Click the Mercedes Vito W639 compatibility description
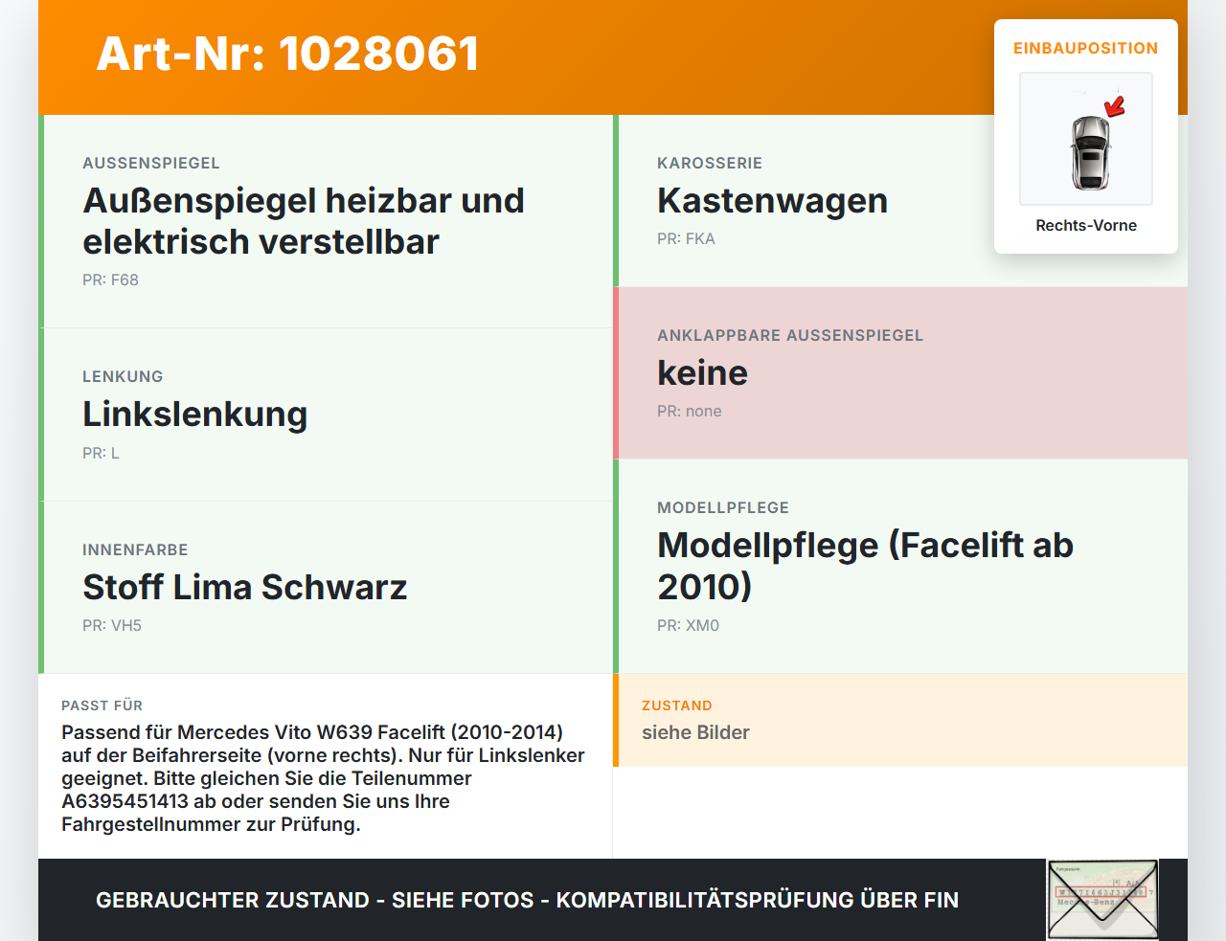The image size is (1226, 941). pos(324,778)
